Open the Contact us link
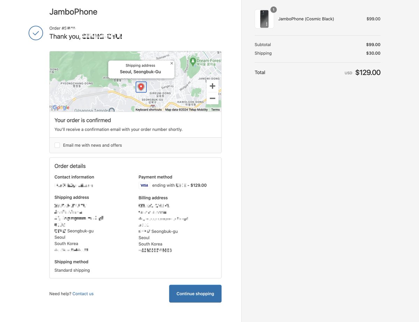 pyautogui.click(x=83, y=294)
